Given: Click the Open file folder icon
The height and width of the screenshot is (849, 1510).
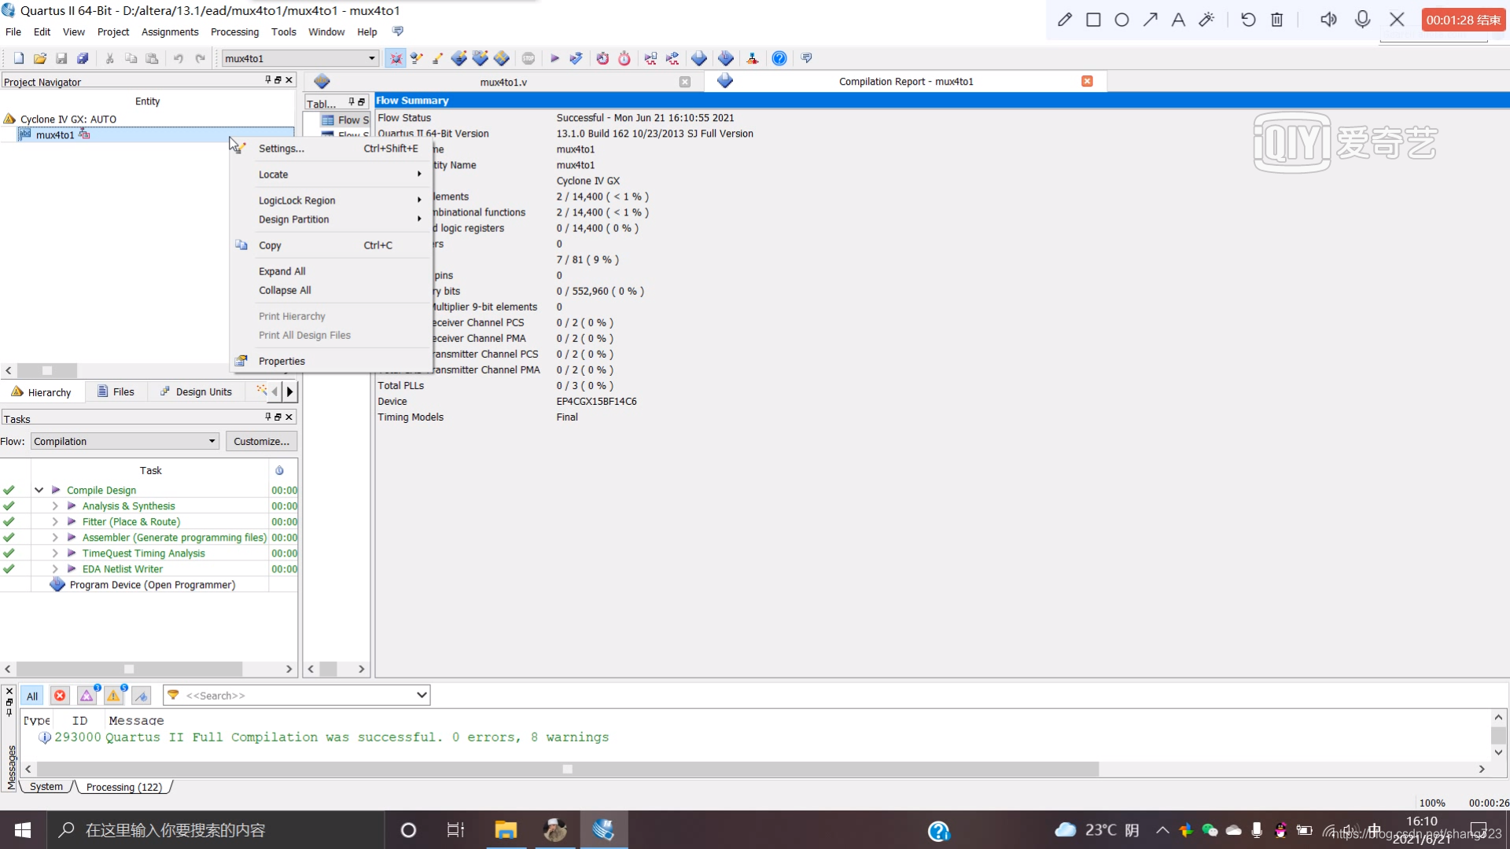Looking at the screenshot, I should click(x=40, y=58).
